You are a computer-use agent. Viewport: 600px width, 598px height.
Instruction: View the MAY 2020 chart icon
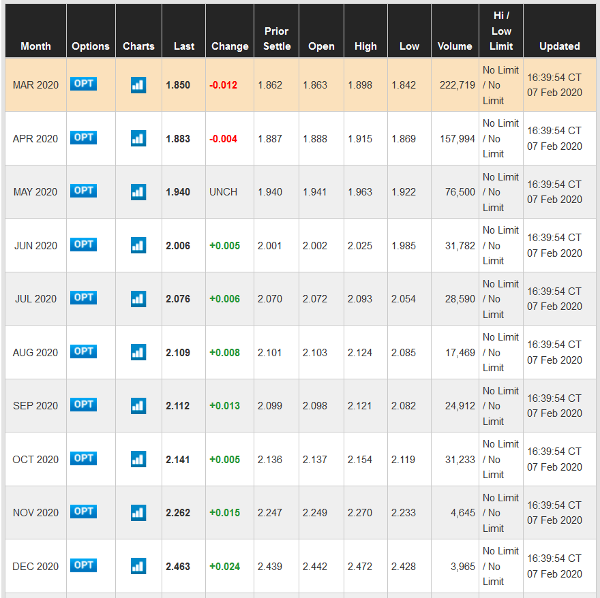pyautogui.click(x=138, y=192)
